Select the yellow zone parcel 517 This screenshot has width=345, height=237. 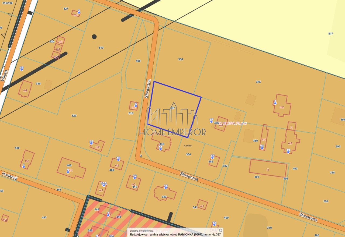pyautogui.click(x=331, y=34)
